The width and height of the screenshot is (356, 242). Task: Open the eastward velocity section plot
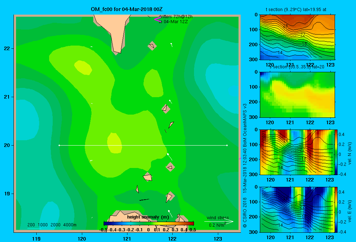point(297,210)
